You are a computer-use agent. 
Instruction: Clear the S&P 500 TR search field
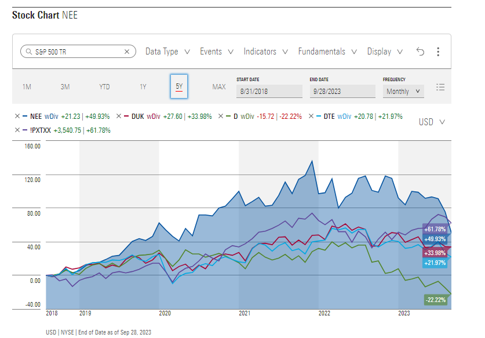[127, 52]
